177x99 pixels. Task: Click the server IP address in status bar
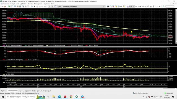click(141, 93)
